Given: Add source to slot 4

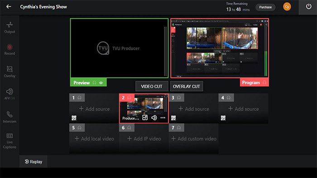Looking at the screenshot, I should 244,109.
